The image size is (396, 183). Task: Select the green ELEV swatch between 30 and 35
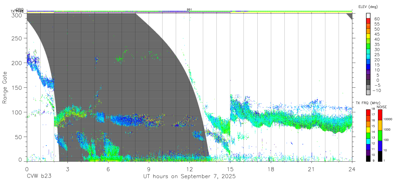pyautogui.click(x=369, y=47)
